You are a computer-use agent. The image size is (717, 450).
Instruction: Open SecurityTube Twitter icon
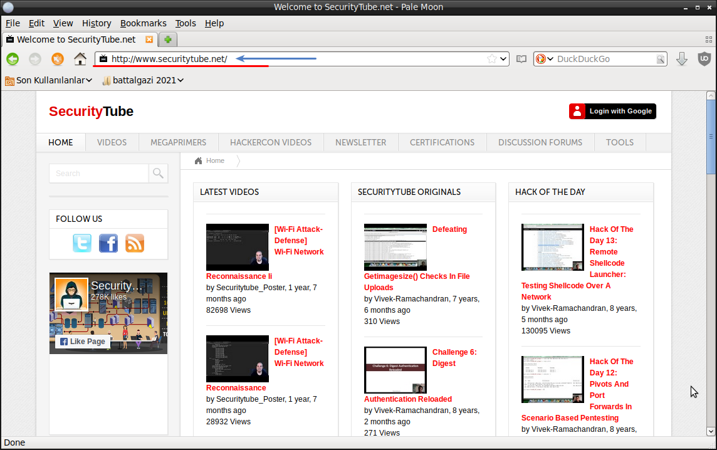point(82,243)
